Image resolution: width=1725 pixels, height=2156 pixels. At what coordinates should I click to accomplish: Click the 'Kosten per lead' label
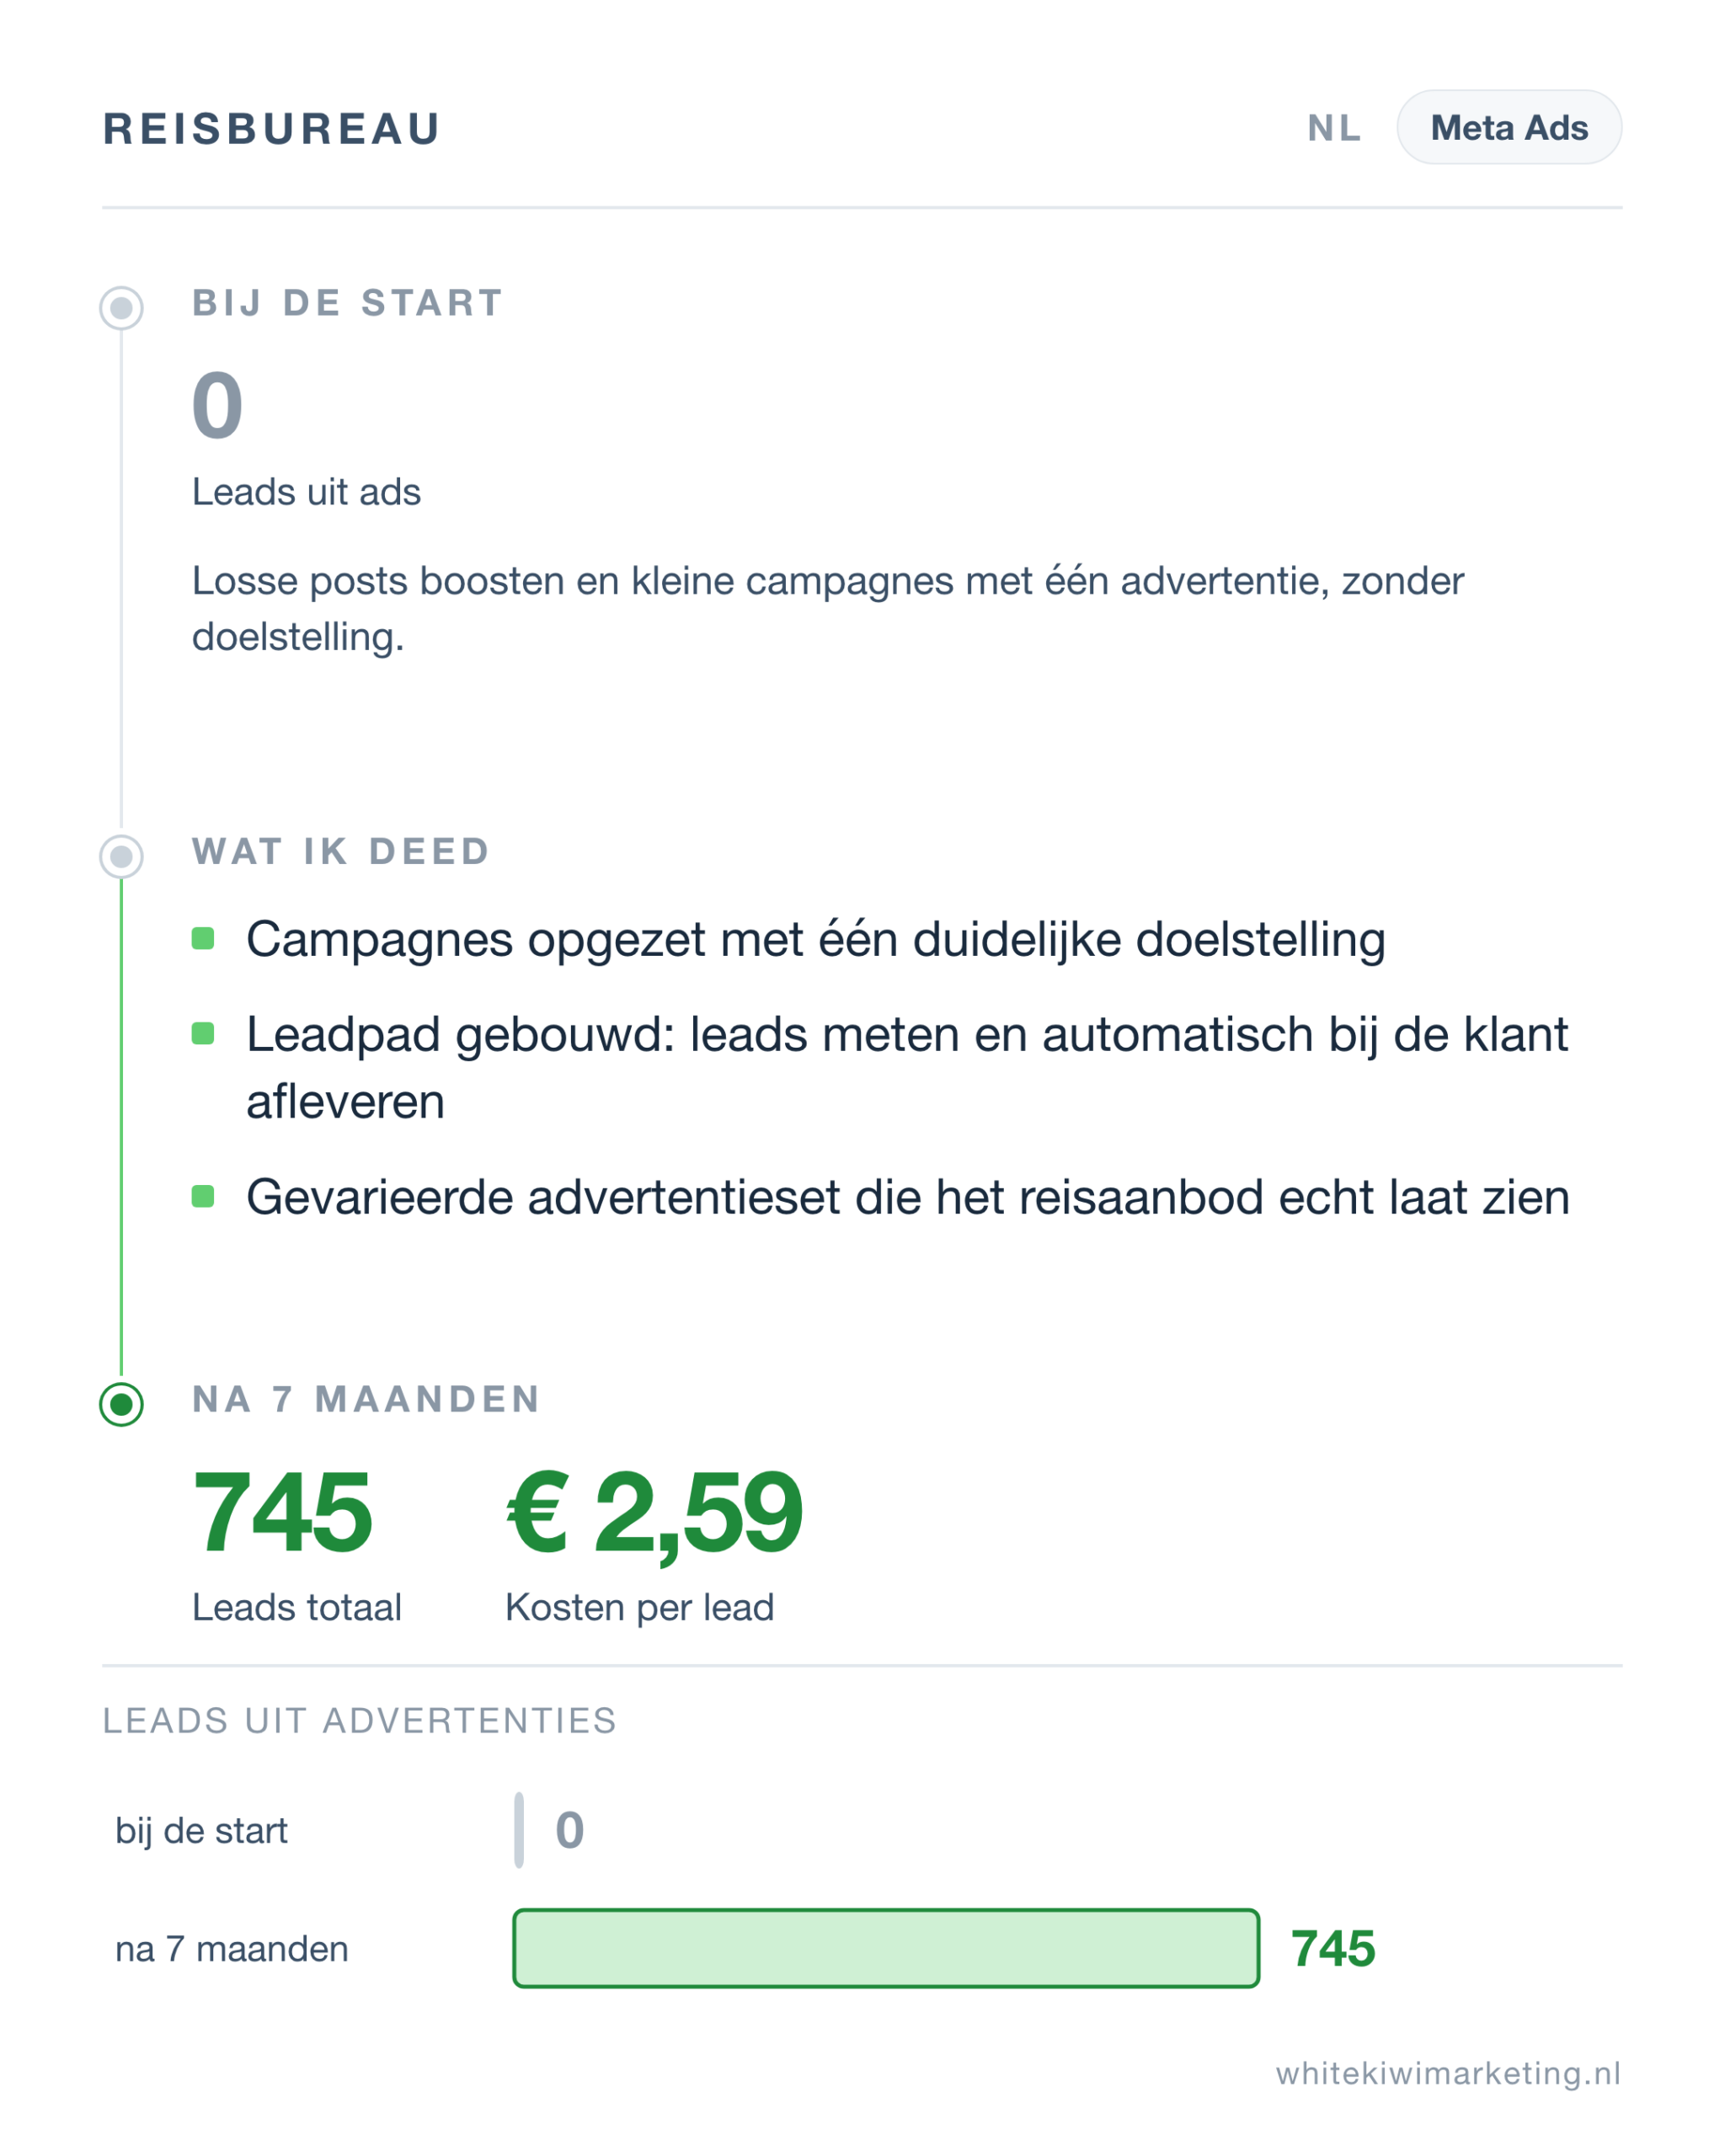639,1607
